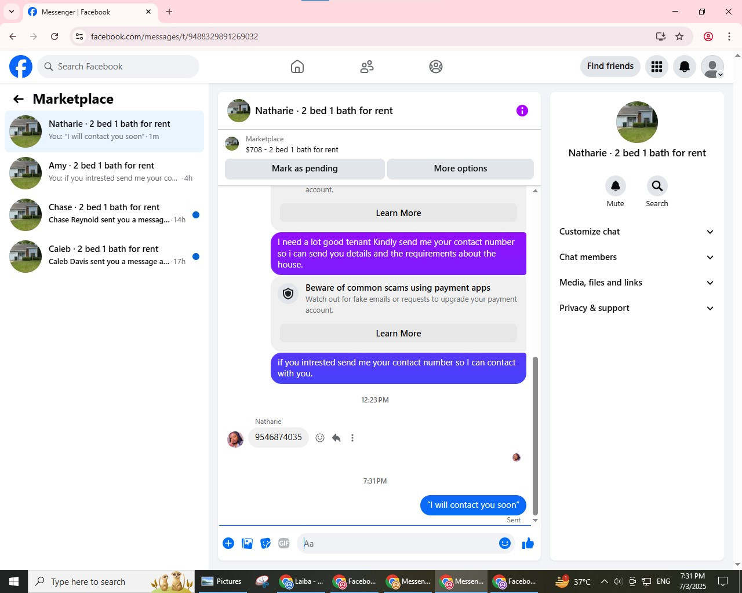Expand Privacy & support section
This screenshot has width=742, height=593.
pos(637,308)
